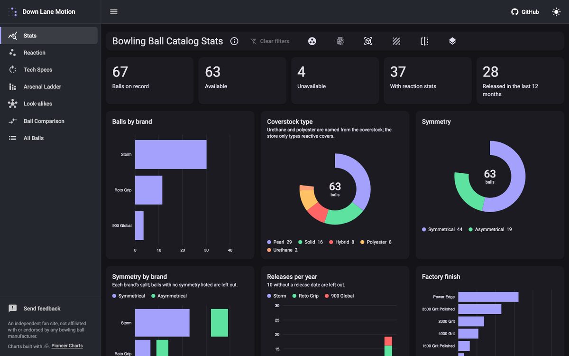Click the Look-alikes hub icon
569x356 pixels.
[13, 104]
